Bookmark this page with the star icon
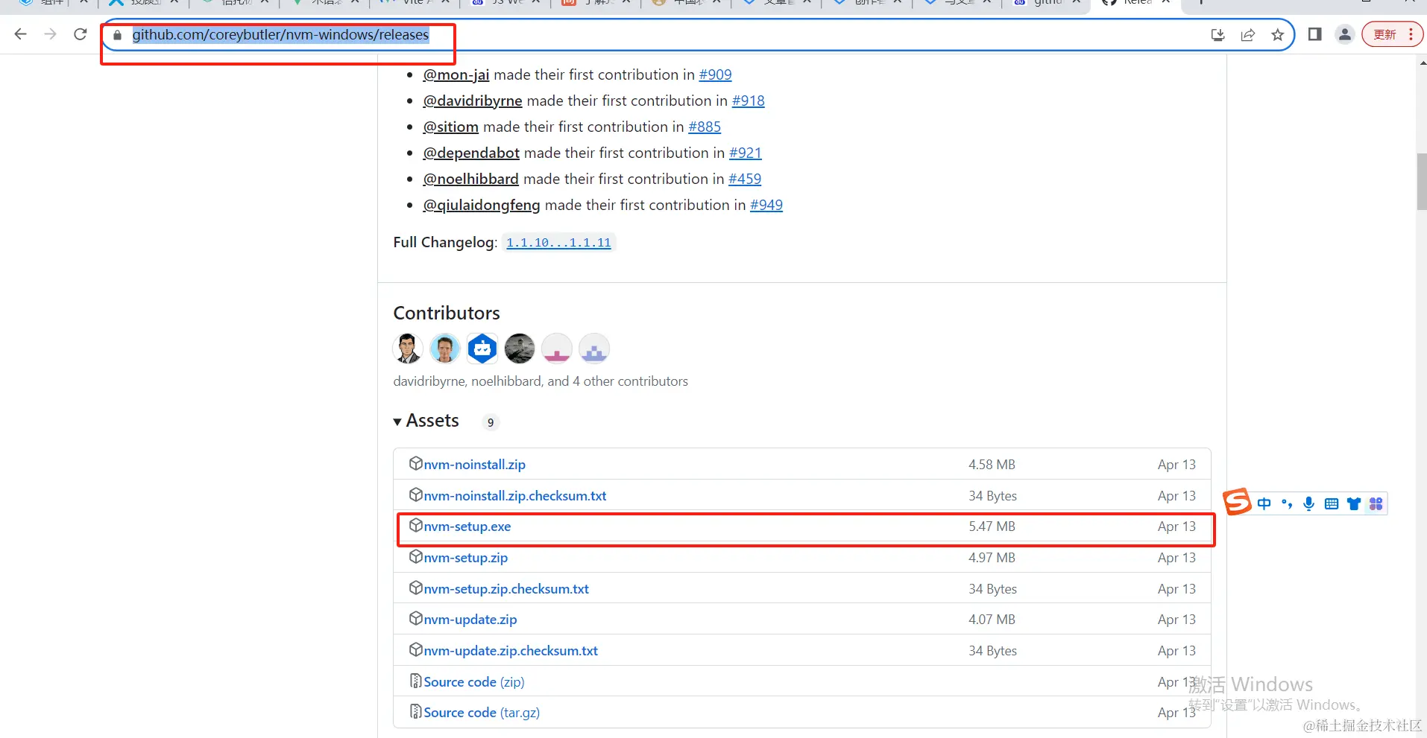This screenshot has width=1427, height=738. pos(1278,35)
